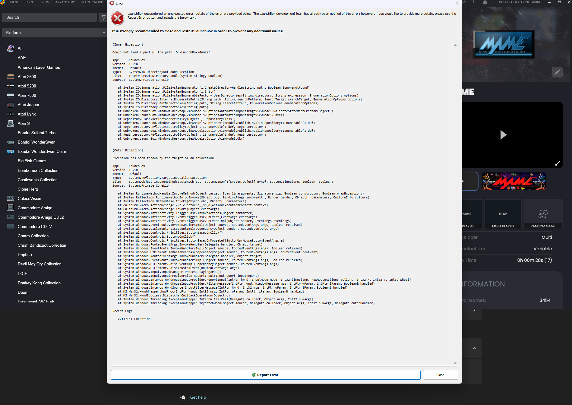Click the MAME logo banner image
This screenshot has height=405, width=572.
503,44
